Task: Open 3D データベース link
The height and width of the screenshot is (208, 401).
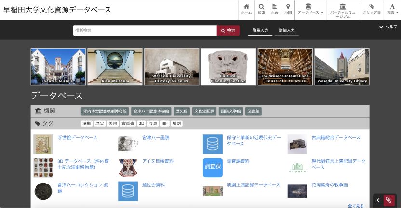Action: pos(83,164)
